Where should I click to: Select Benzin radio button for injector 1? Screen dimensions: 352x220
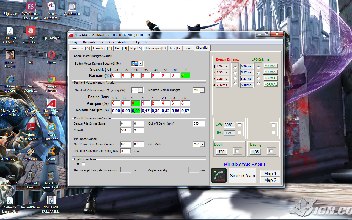pyautogui.click(x=235, y=68)
